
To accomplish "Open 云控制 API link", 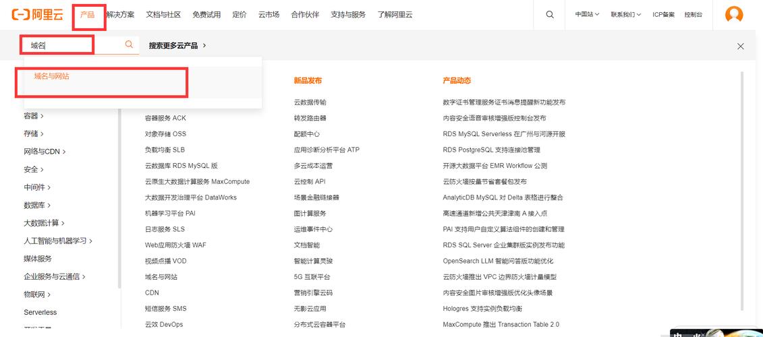I will click(x=310, y=181).
